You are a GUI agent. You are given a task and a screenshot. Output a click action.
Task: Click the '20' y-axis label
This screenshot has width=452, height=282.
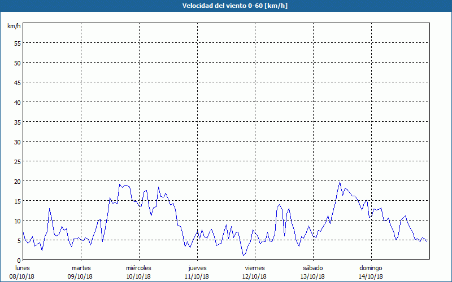point(18,182)
